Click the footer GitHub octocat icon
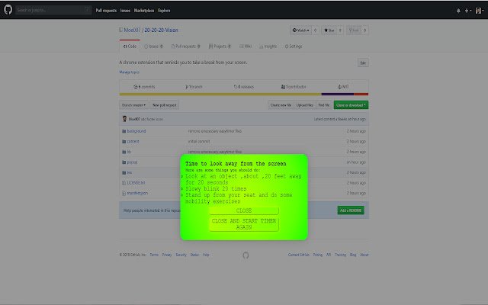The height and width of the screenshot is (305, 488). 246,255
